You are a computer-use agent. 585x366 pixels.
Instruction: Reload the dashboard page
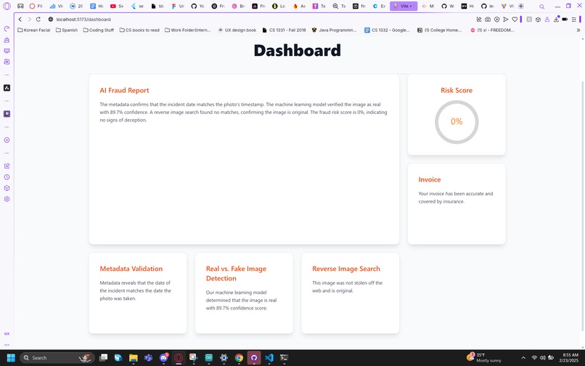click(38, 20)
